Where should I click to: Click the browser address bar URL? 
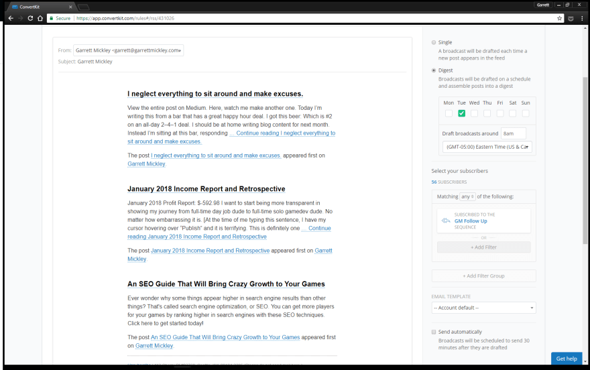125,18
